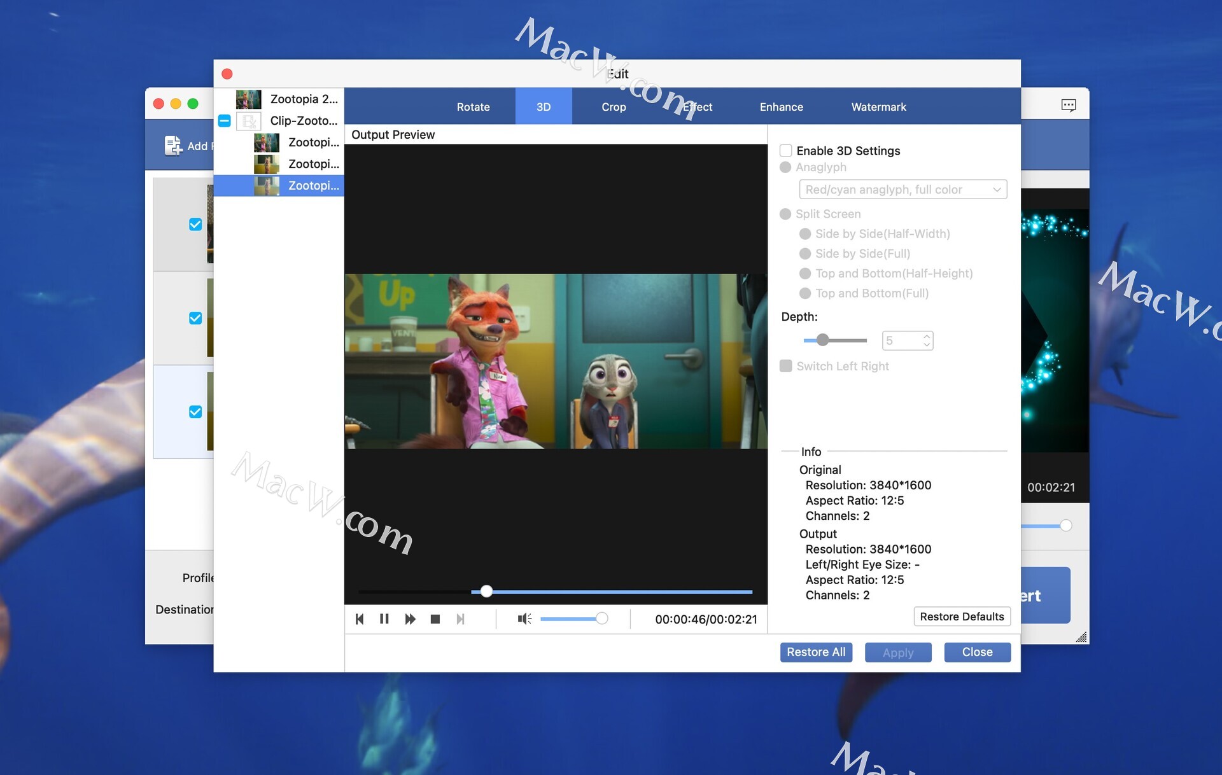Pause the video preview
Screen dimensions: 1222x775
tap(384, 619)
